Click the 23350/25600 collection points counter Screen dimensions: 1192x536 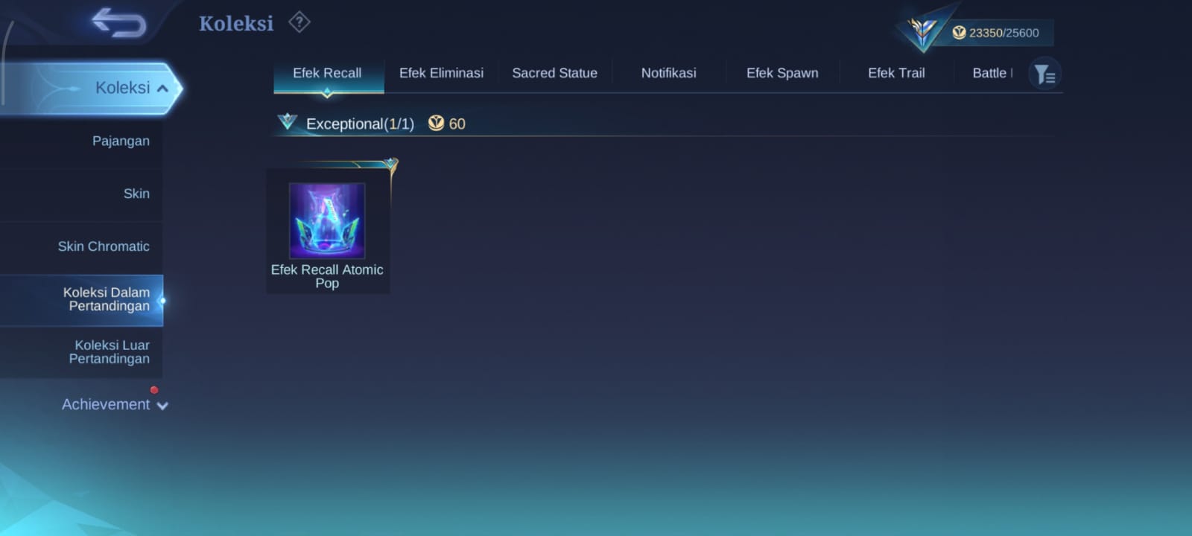point(1003,33)
